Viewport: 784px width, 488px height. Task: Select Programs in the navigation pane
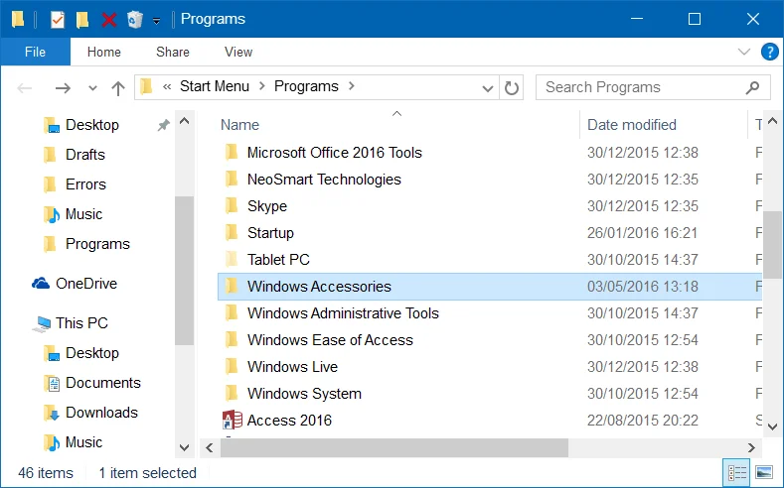coord(97,244)
